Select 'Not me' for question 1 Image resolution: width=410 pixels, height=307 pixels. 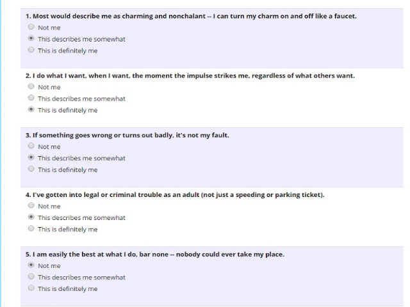(31, 27)
